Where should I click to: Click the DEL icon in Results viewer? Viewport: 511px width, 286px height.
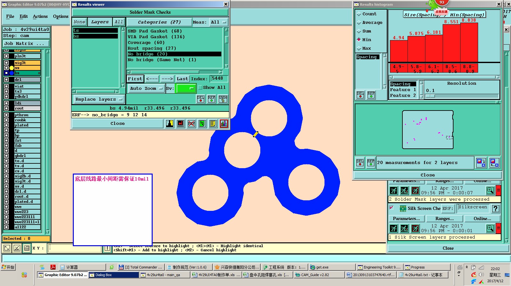(201, 99)
